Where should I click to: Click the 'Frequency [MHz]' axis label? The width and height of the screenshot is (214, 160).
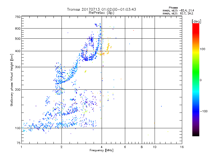101,150
